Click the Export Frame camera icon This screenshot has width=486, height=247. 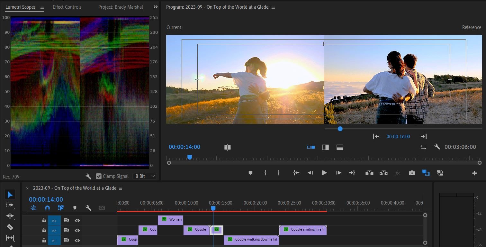click(x=412, y=173)
